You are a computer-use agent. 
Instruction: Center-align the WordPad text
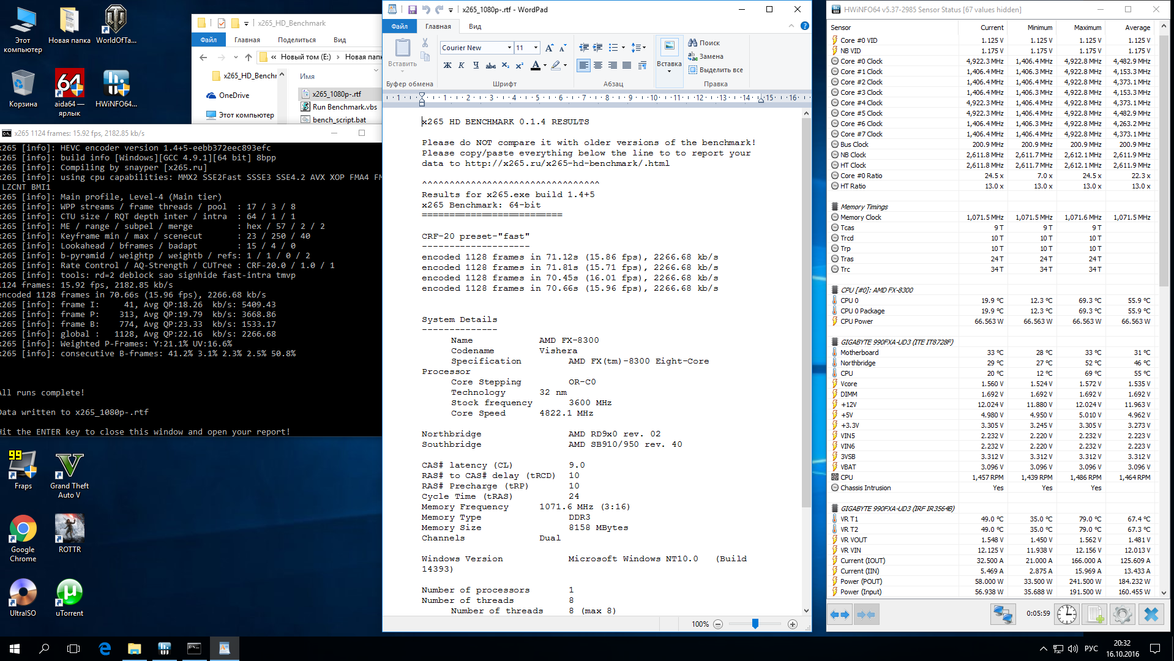[x=598, y=65]
